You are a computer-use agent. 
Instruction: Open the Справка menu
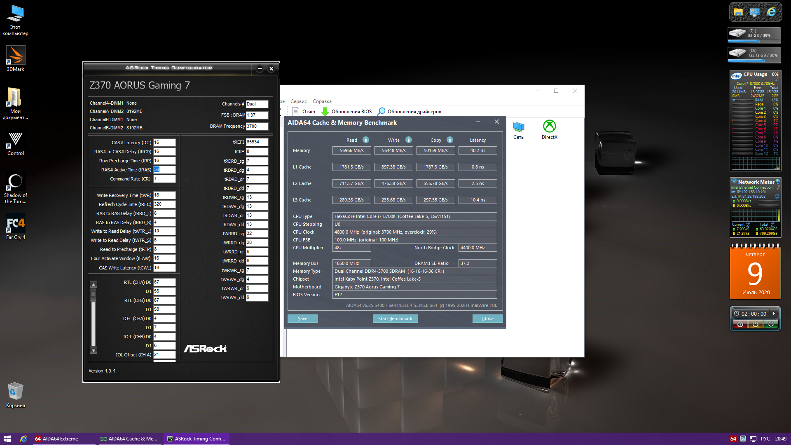(x=322, y=101)
